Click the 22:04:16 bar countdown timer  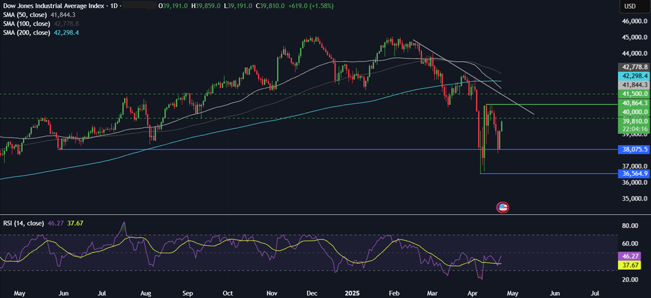coord(633,129)
